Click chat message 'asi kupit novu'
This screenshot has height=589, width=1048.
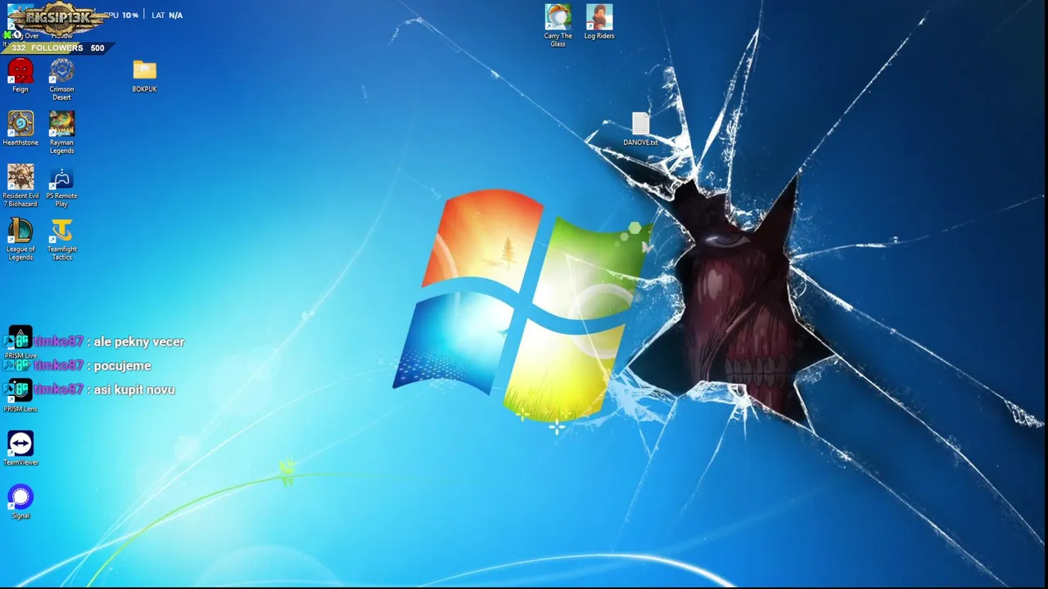click(134, 389)
